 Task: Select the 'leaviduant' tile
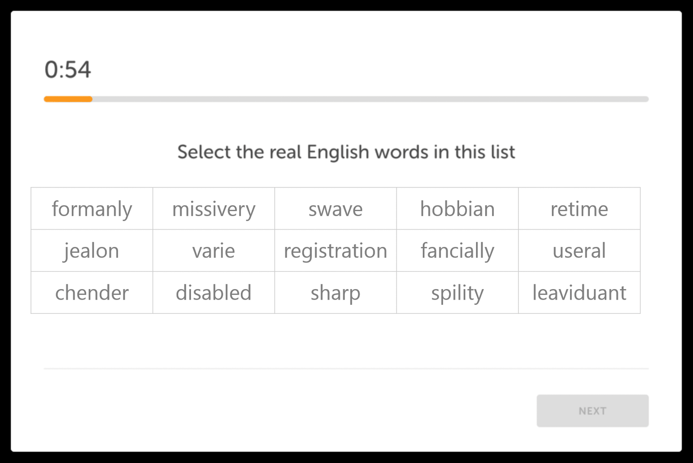(x=579, y=293)
